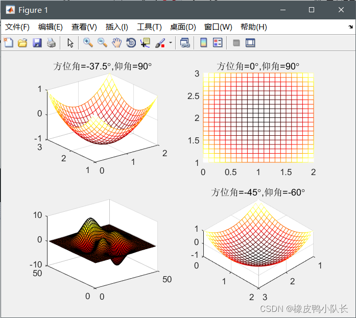356x318 pixels.
Task: Click the 0.5 x-axis tick on grid plot
Action: click(x=230, y=172)
